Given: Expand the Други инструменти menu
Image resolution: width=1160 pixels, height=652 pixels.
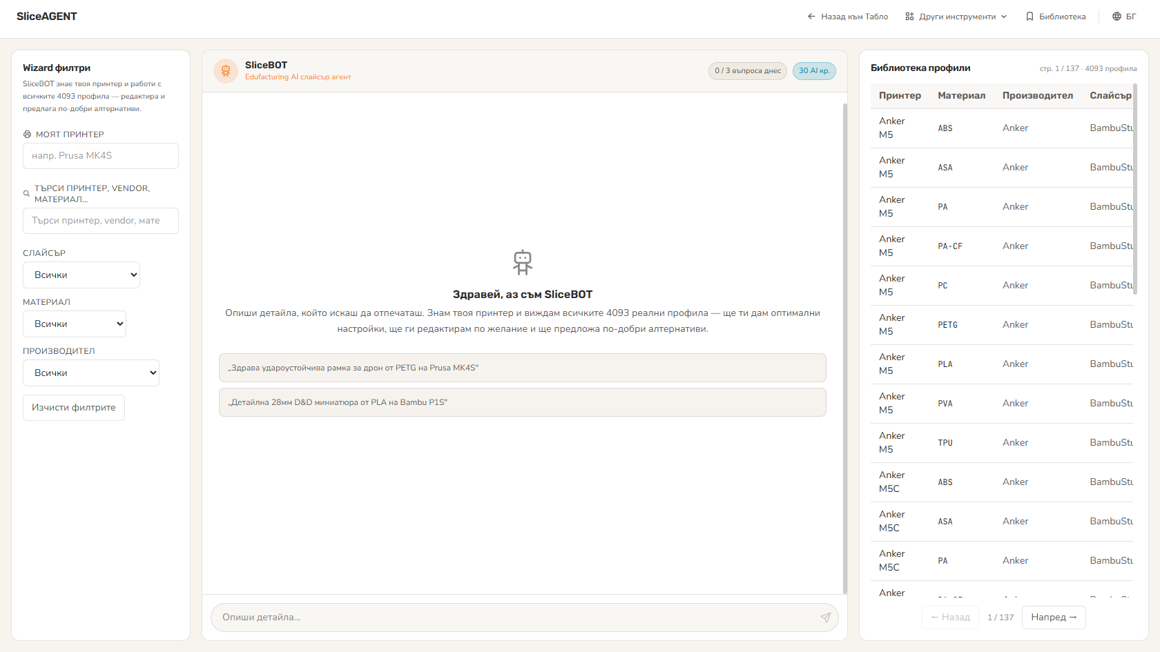Looking at the screenshot, I should tap(956, 17).
